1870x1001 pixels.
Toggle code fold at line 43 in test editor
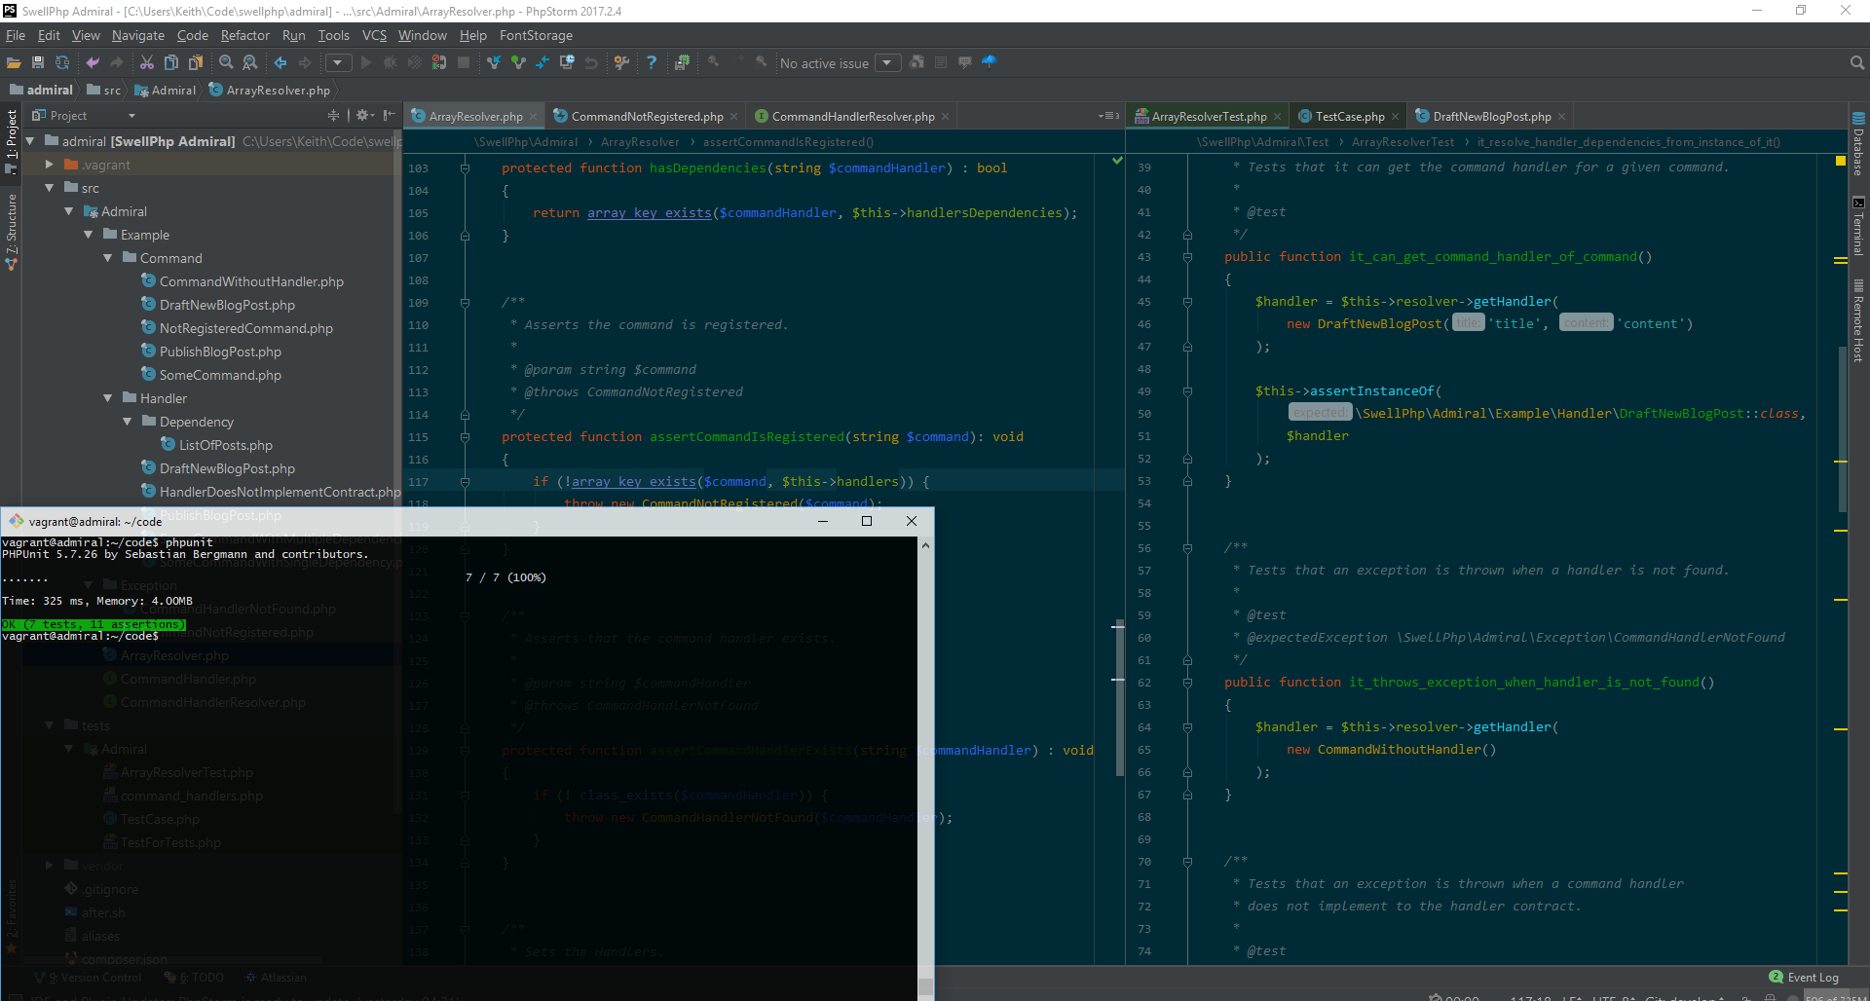(x=1187, y=257)
